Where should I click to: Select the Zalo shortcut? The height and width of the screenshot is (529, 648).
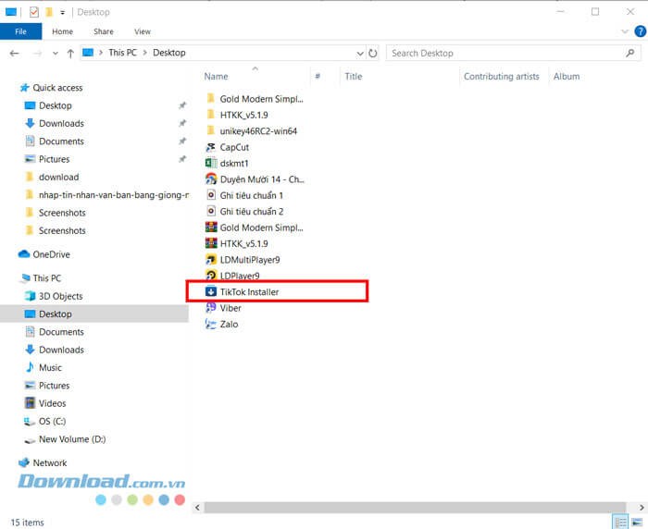coord(228,325)
